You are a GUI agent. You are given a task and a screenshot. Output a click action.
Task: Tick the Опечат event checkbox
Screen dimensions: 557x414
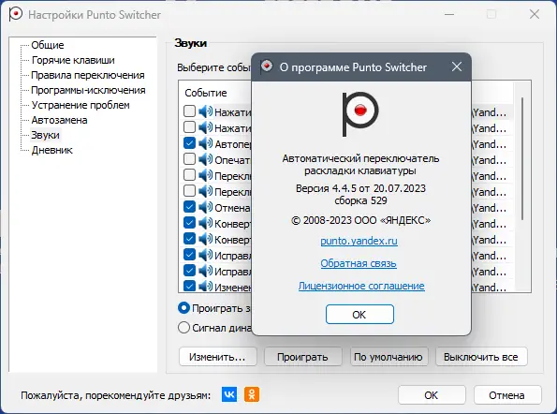189,159
